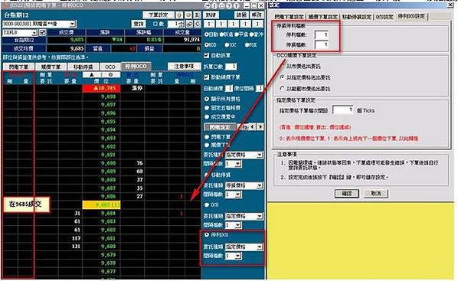This screenshot has height=281, width=458.
Task: Click the left arrow next to 閃電設定 tab
Action: 253,127
